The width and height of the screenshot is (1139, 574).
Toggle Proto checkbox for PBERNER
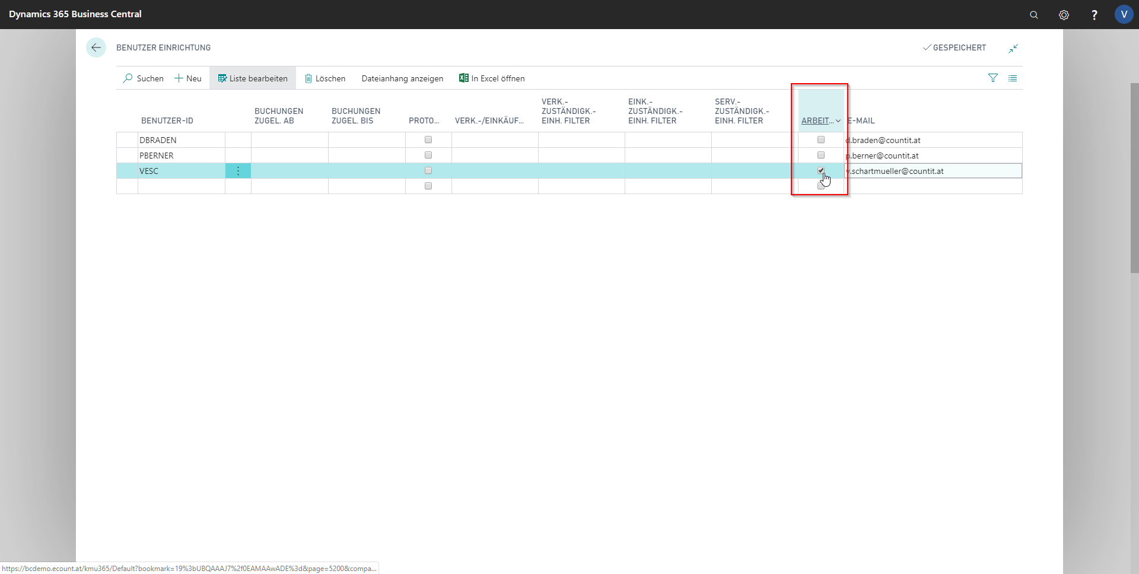(x=428, y=156)
